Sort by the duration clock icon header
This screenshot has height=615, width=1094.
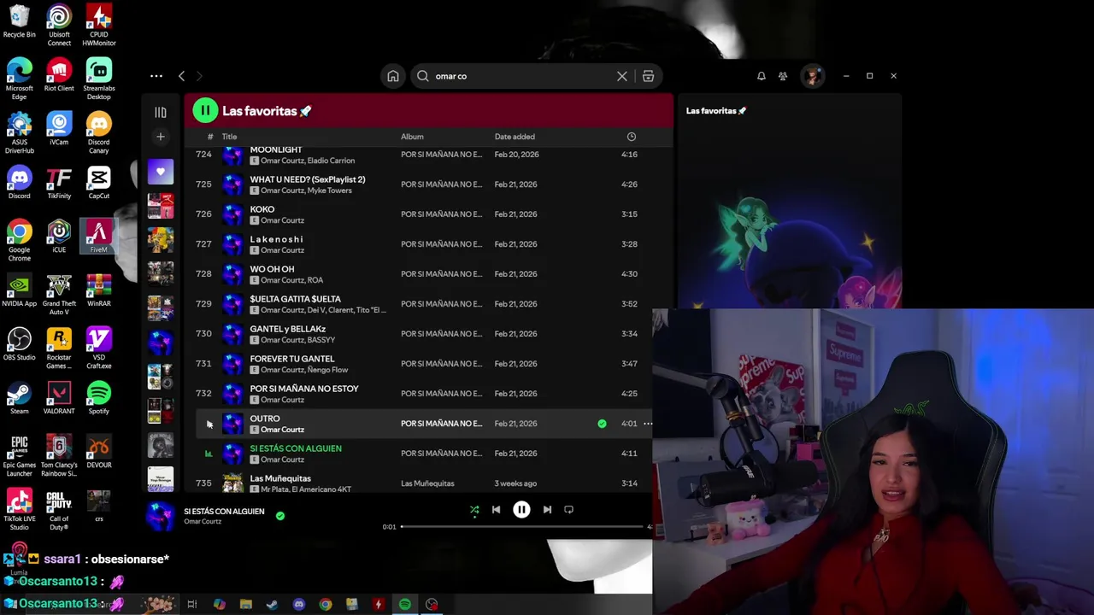tap(631, 137)
